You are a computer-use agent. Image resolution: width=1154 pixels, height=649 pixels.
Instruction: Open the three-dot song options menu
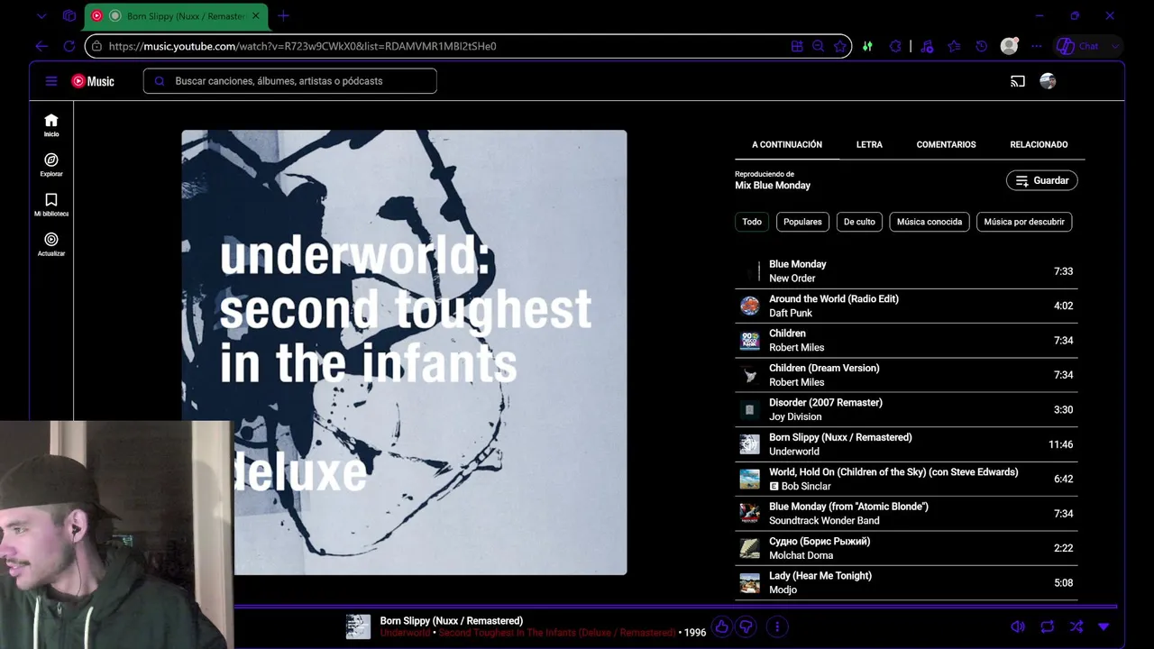777,627
